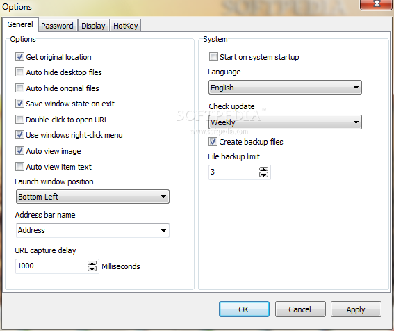
Task: Click OK to confirm options
Action: click(244, 309)
